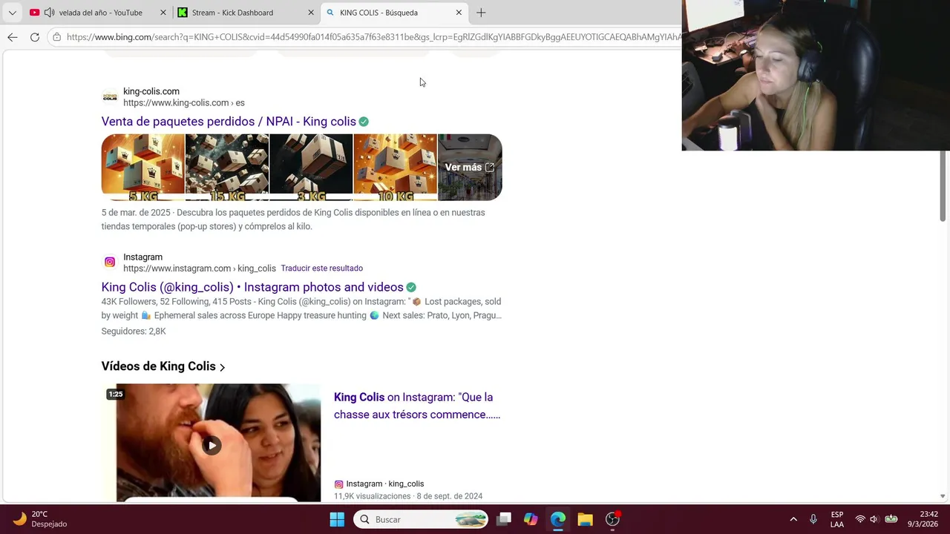Click the verified badge beside King colis
Screen dimensions: 950x534
364,122
